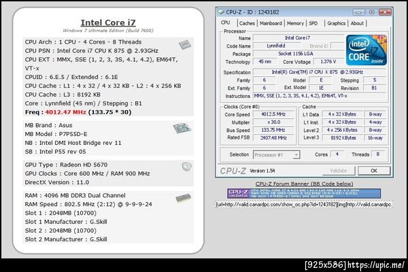Click the Technology value '45 nm'
The height and width of the screenshot is (272, 408).
(265, 62)
